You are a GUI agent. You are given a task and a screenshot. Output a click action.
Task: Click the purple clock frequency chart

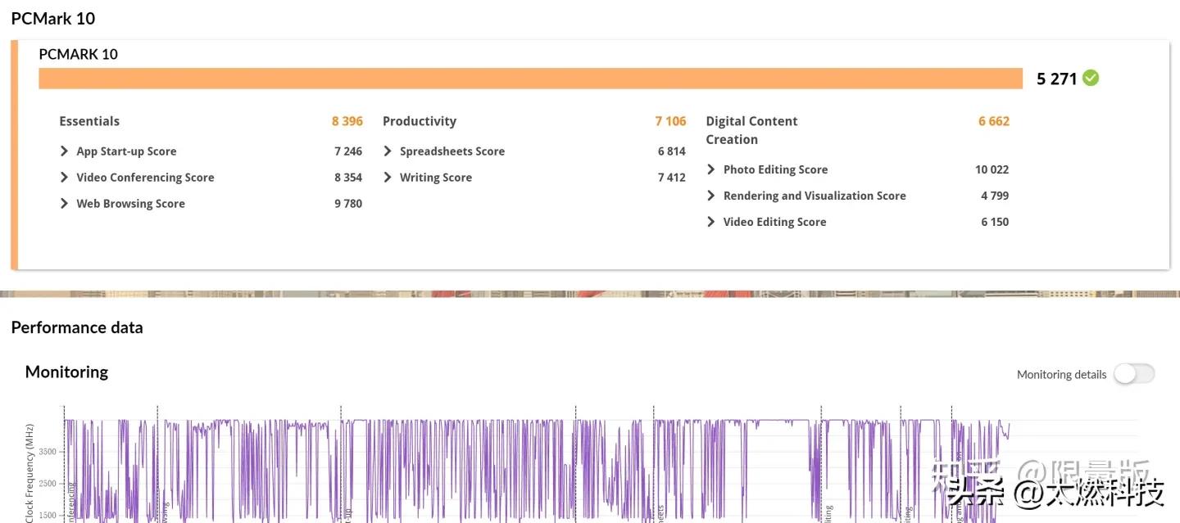coord(537,471)
